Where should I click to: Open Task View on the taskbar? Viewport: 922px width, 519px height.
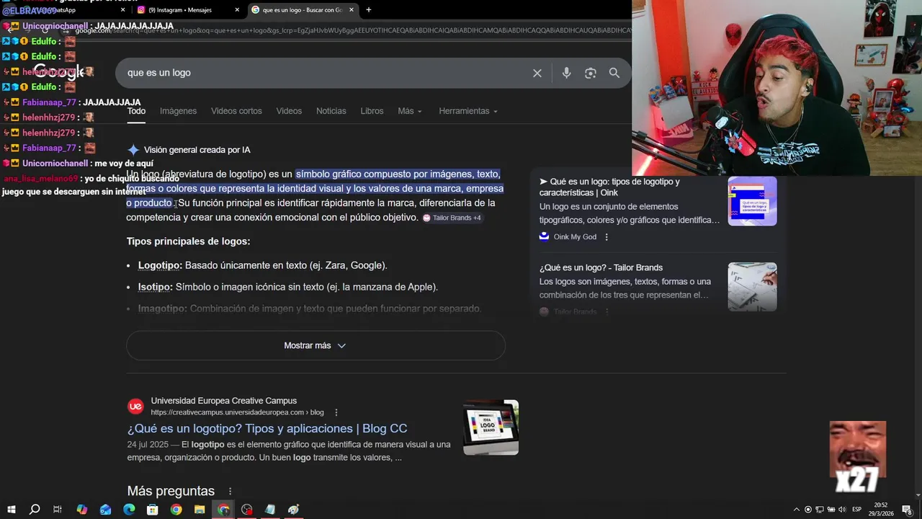(58, 510)
